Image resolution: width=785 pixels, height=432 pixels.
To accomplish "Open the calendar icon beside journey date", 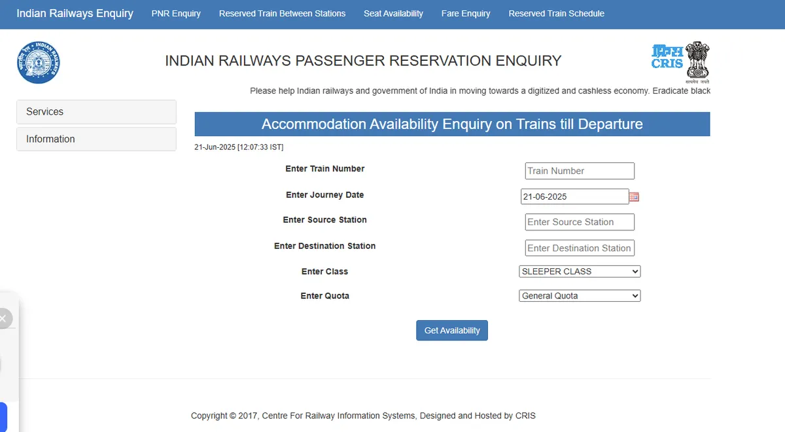I will pos(633,196).
